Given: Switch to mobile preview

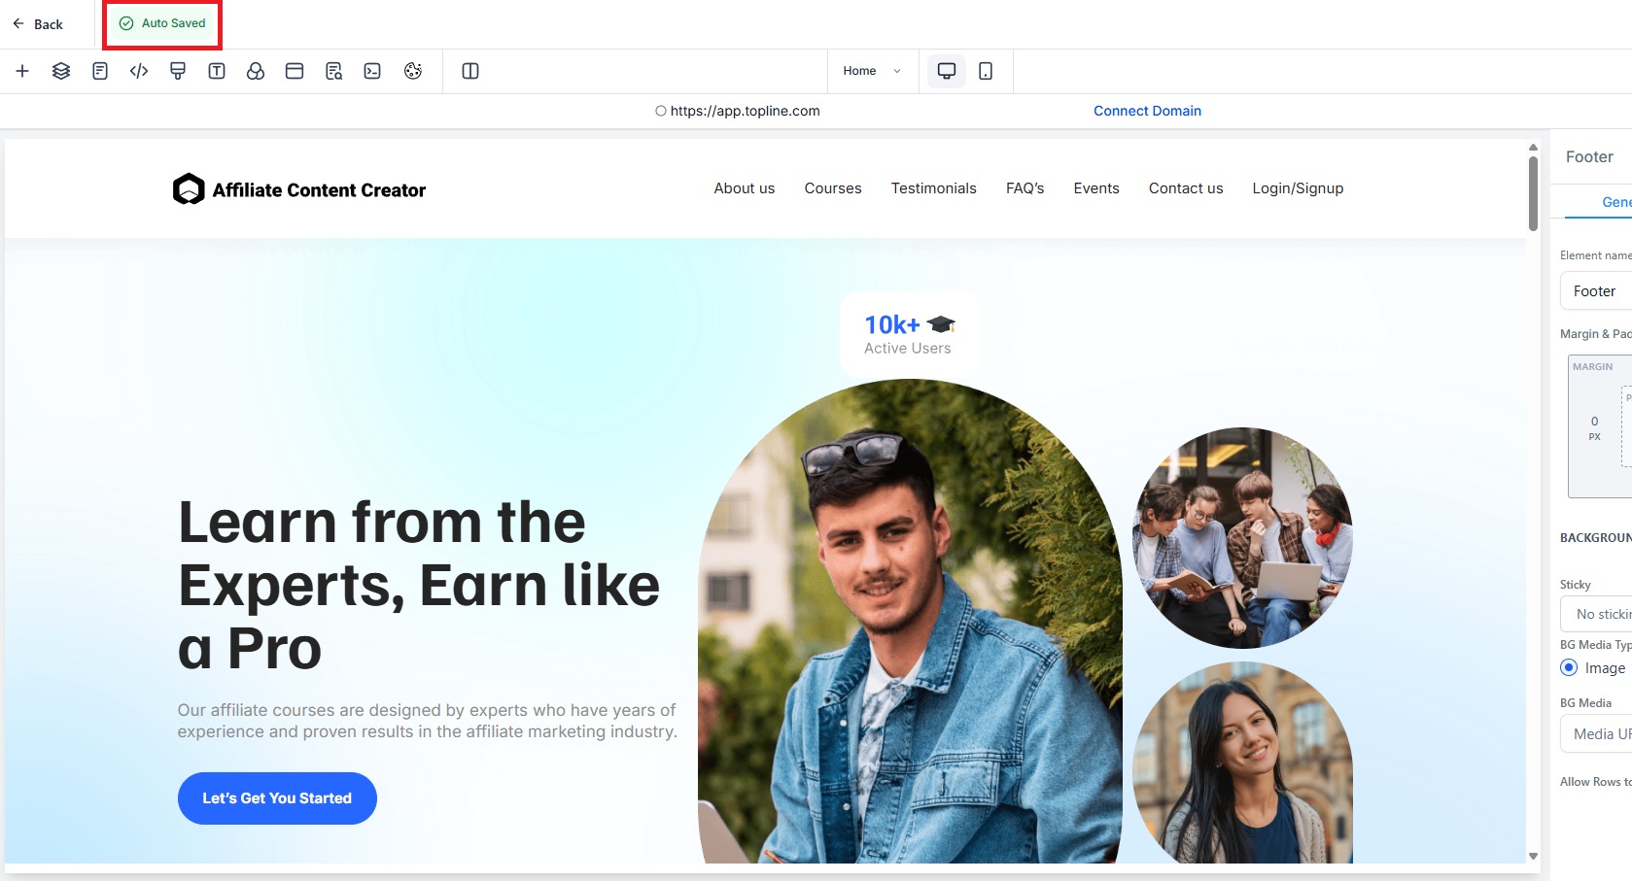Looking at the screenshot, I should click(986, 71).
